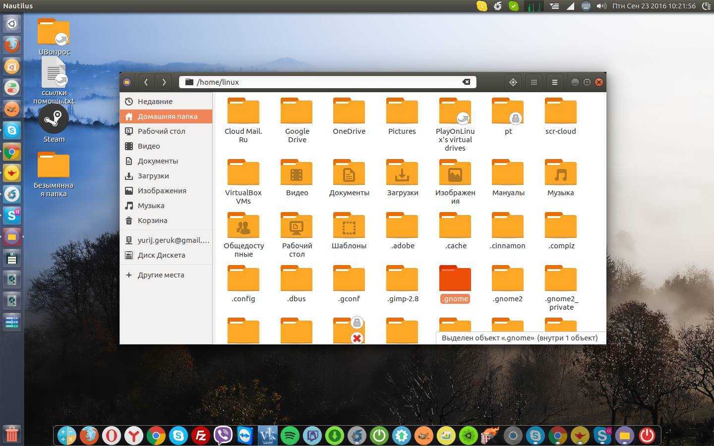The width and height of the screenshot is (714, 446).
Task: Toggle the grid view button in toolbar
Action: [534, 82]
